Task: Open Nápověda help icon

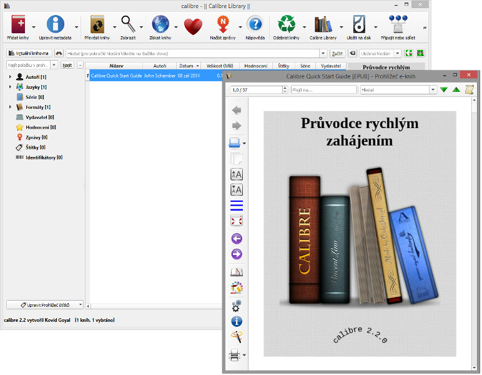Action: pos(255,24)
